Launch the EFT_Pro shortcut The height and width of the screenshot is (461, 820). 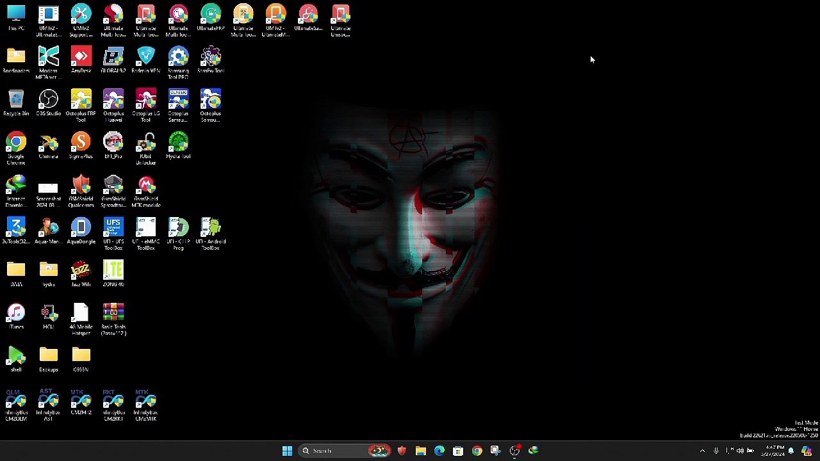(x=113, y=146)
